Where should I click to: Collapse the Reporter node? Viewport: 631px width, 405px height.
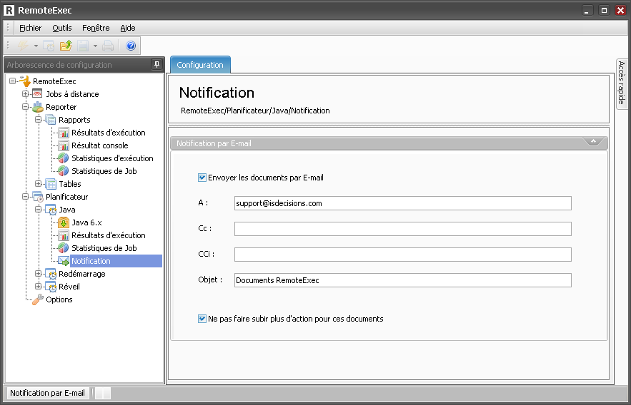click(x=25, y=107)
